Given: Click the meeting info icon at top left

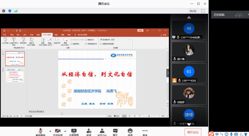Looking at the screenshot, I should coord(4,11).
